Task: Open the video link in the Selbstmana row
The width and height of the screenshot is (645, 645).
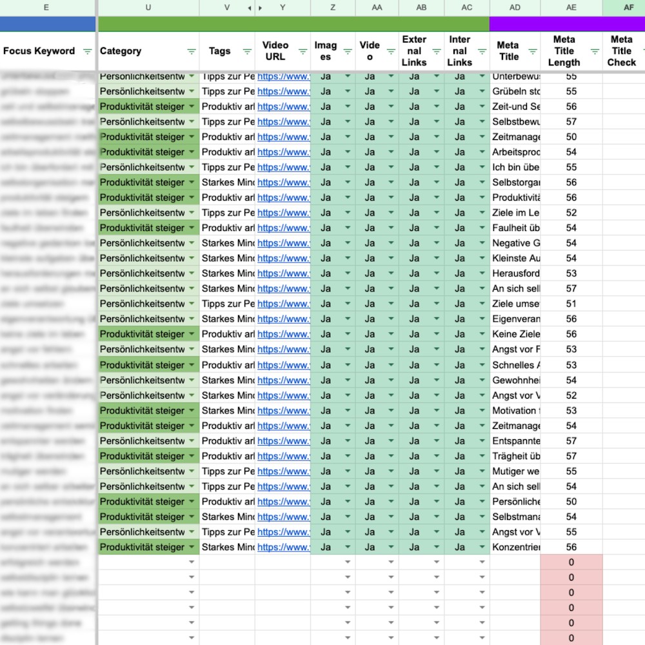Action: tap(283, 517)
